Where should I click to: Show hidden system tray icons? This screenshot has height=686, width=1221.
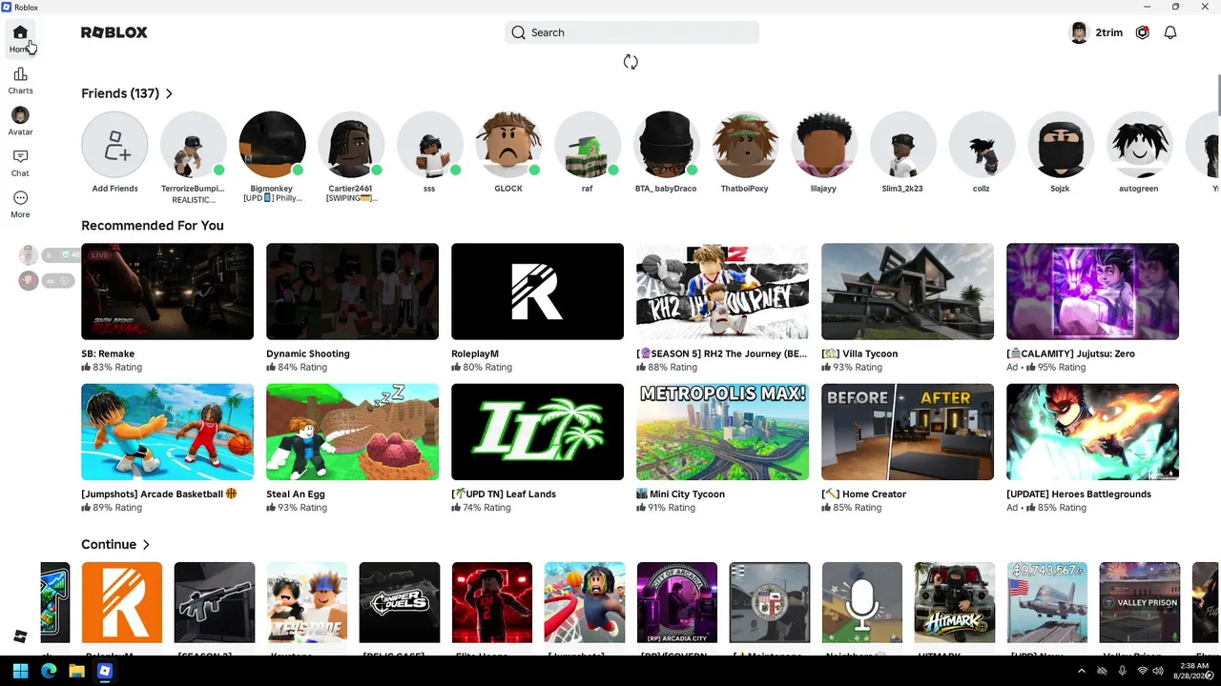[x=1081, y=671]
